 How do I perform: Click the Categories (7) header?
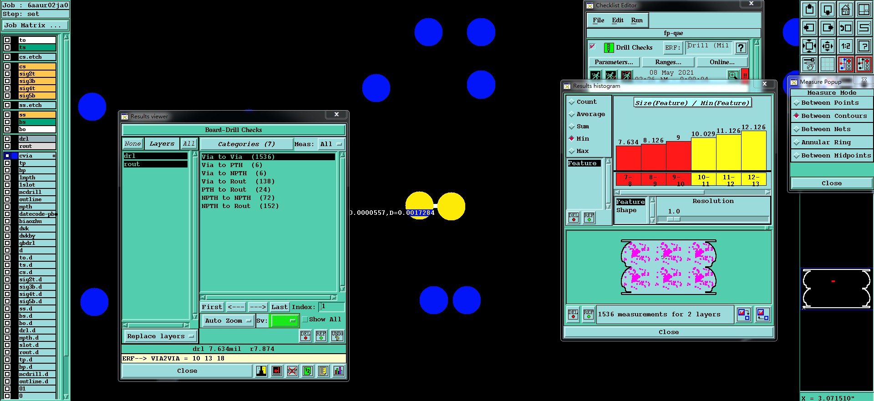point(246,144)
